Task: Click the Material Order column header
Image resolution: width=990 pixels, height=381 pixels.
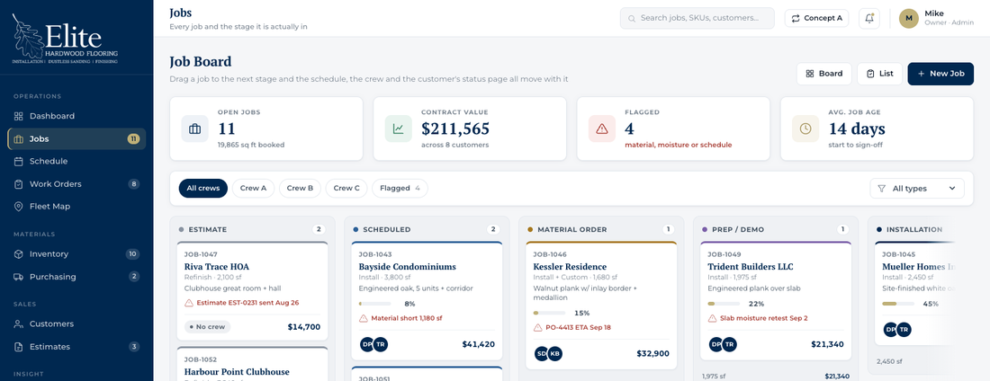Action: (x=601, y=230)
